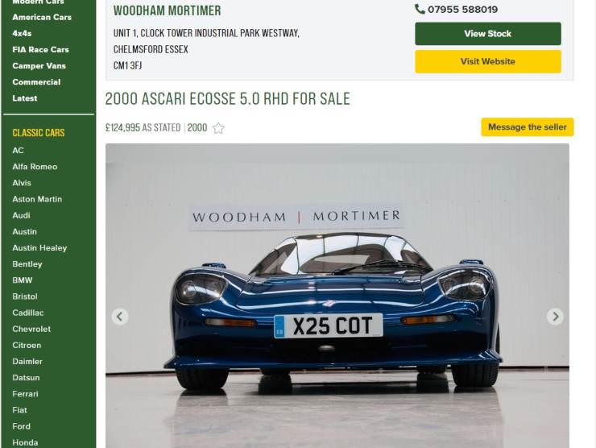The width and height of the screenshot is (596, 448).
Task: Go to the Latest listings link
Action: click(x=25, y=98)
